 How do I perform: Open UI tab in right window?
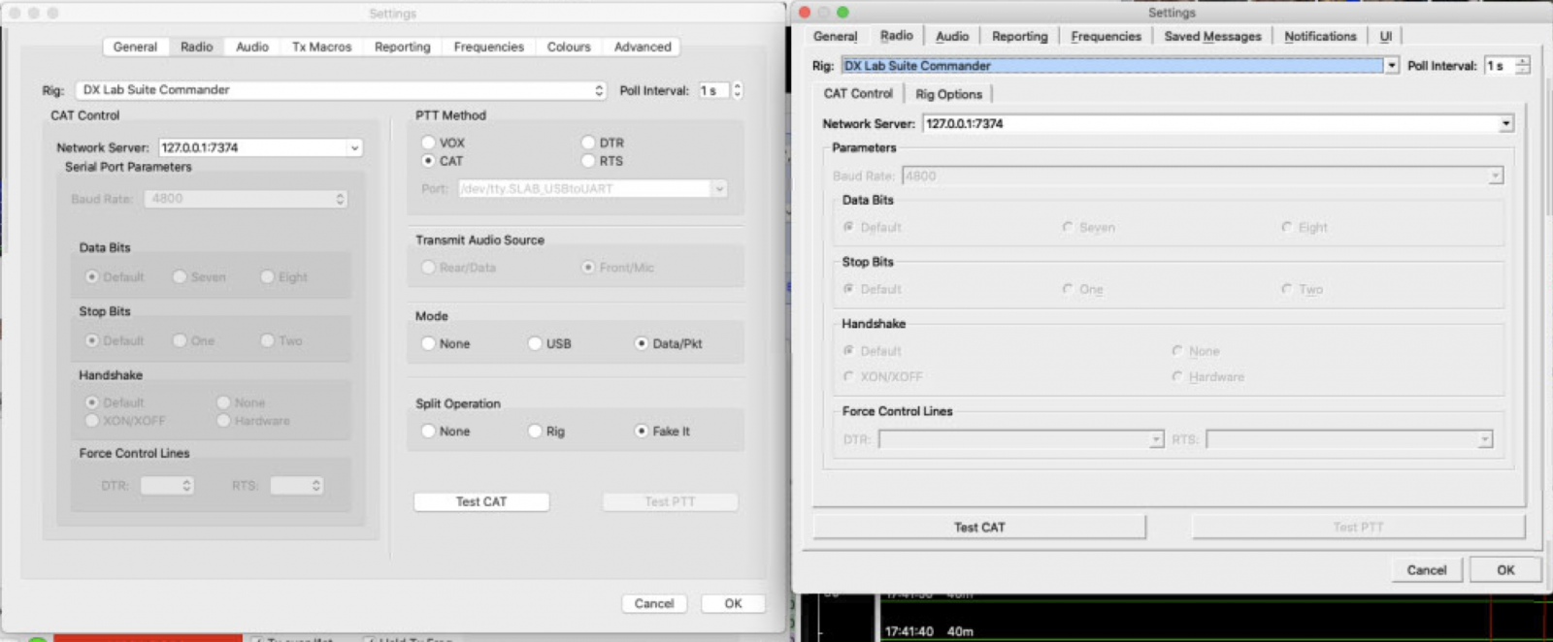(1385, 37)
